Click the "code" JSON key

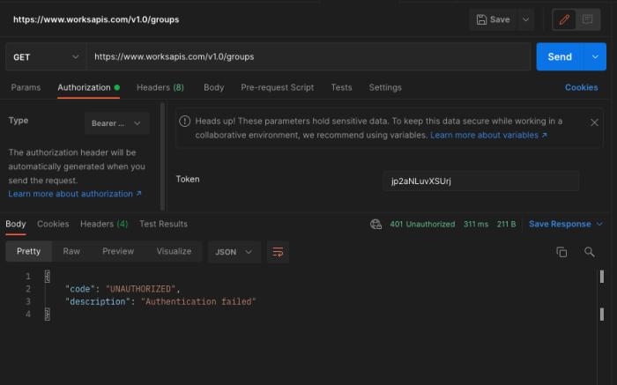(x=80, y=289)
